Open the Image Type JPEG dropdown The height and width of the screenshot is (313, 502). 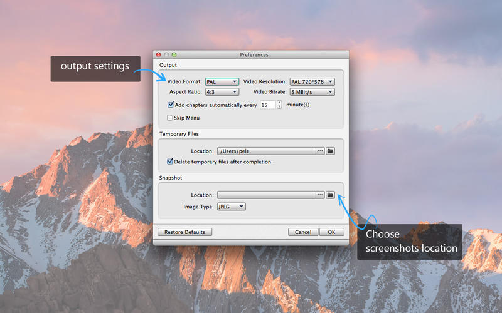point(232,207)
